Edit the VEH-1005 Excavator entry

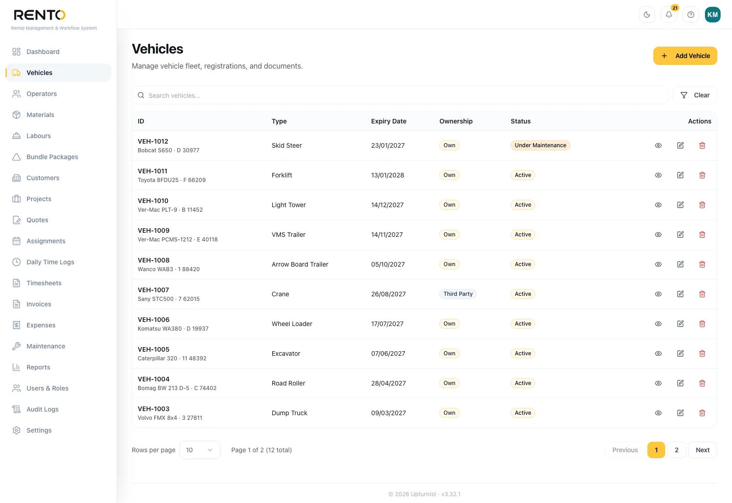(680, 353)
